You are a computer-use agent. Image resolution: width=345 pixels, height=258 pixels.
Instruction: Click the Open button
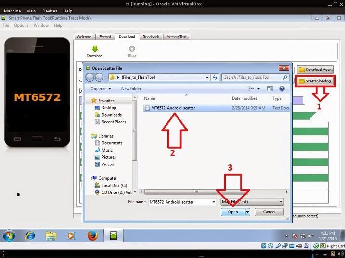coord(233,212)
